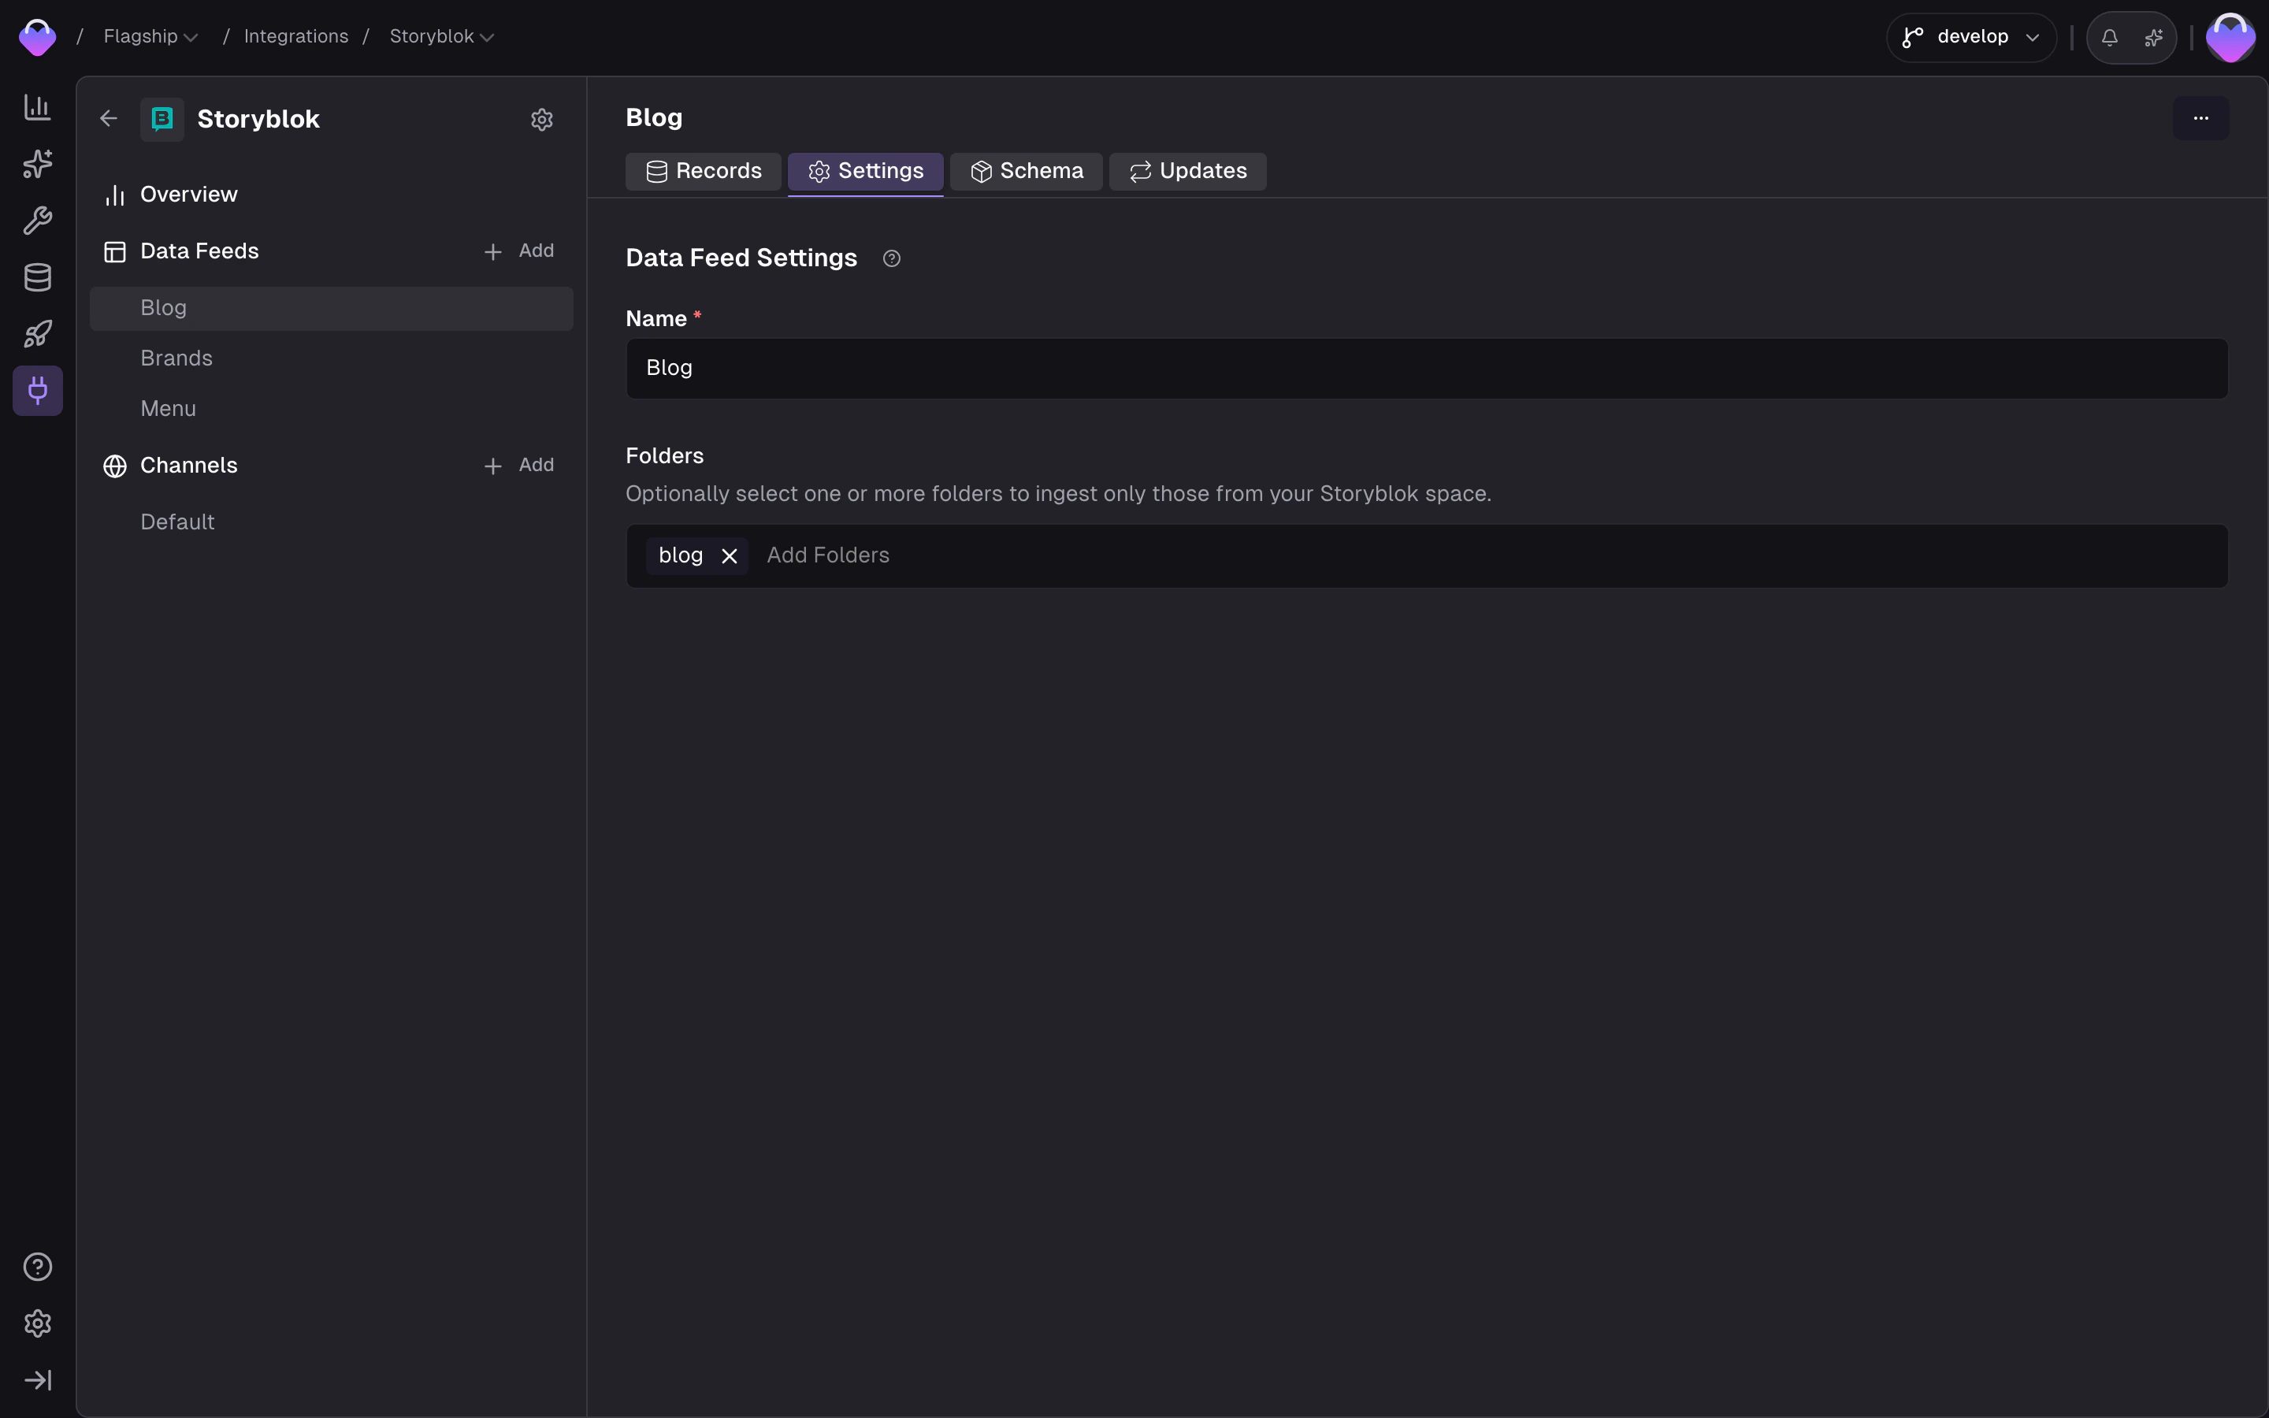
Task: Click the Storyblok integration logo icon
Action: pyautogui.click(x=162, y=119)
